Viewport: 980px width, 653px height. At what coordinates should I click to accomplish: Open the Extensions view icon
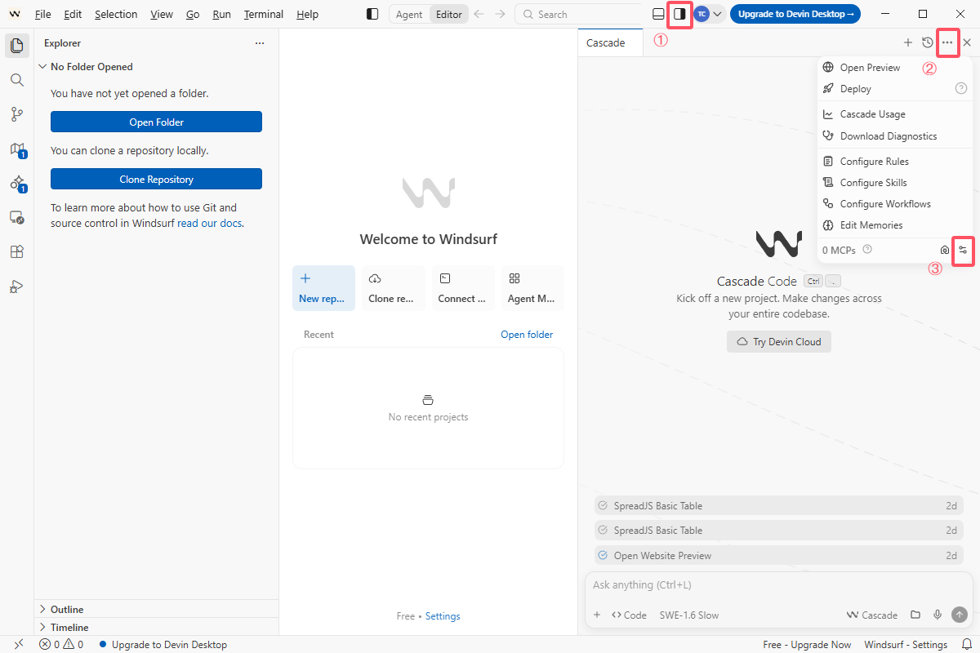coord(16,252)
